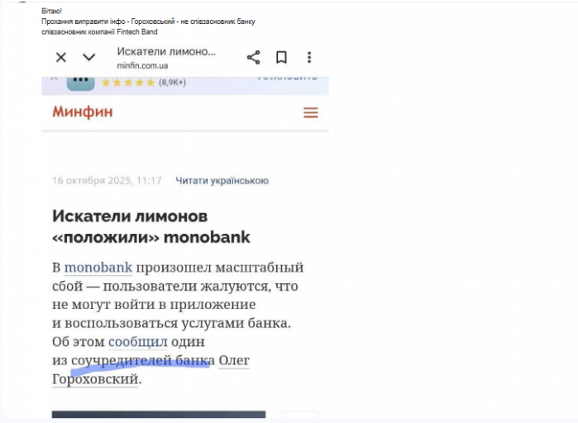578x423 pixels.
Task: Tap the share icon in browser bar
Action: (254, 58)
